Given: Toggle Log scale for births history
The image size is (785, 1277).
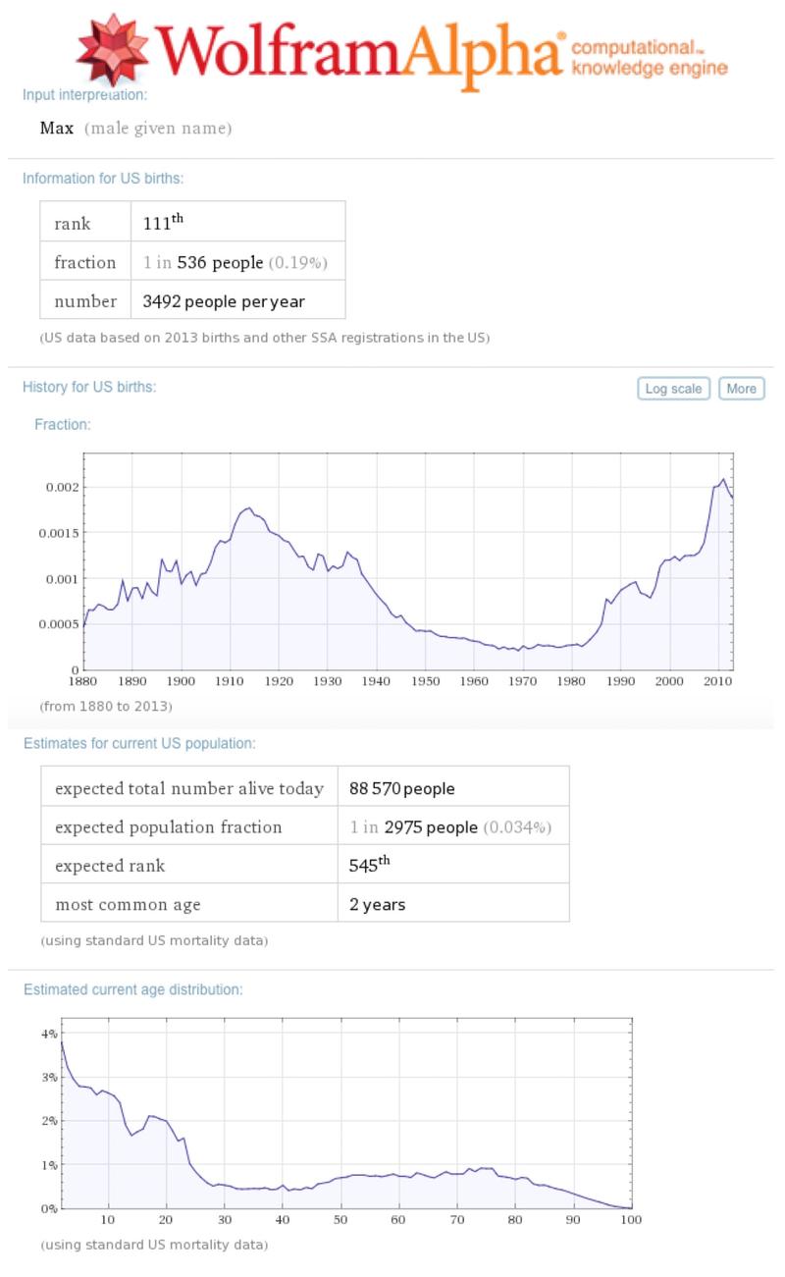Looking at the screenshot, I should pyautogui.click(x=673, y=389).
